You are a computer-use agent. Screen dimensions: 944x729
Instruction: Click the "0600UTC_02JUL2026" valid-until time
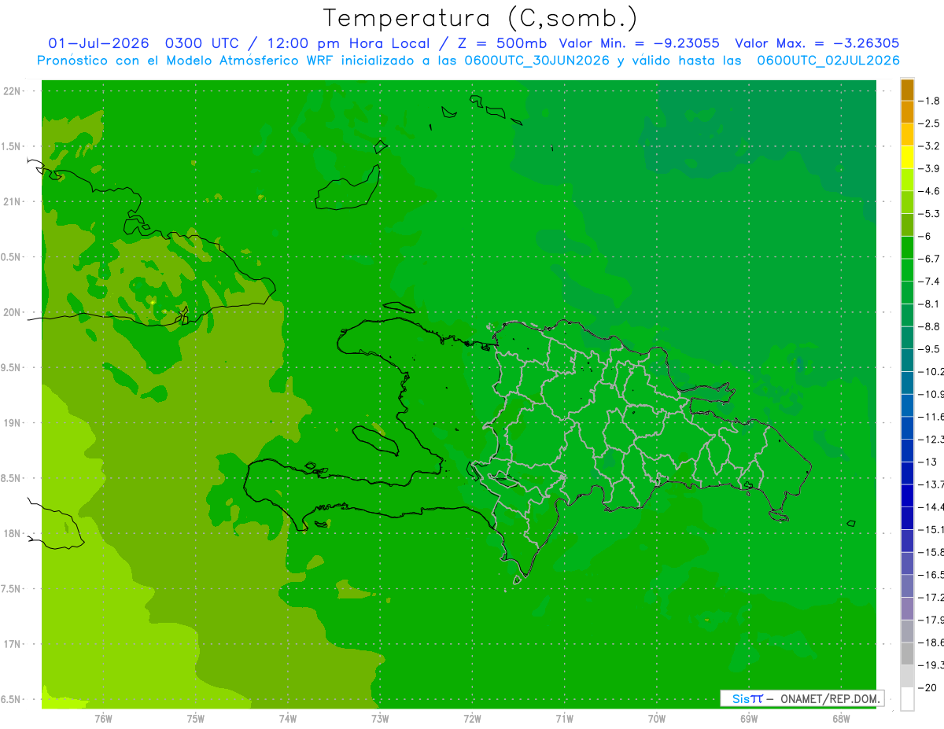pyautogui.click(x=828, y=61)
